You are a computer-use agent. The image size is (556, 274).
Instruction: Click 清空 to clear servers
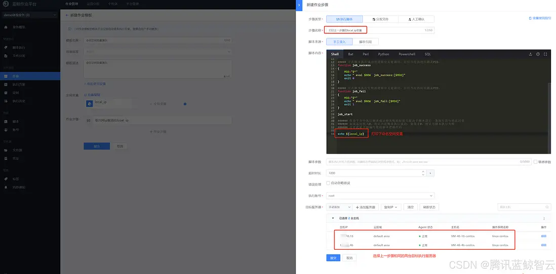pos(410,207)
